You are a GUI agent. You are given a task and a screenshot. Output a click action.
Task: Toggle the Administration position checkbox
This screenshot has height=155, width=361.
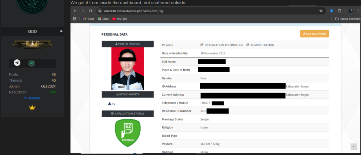tap(248, 45)
